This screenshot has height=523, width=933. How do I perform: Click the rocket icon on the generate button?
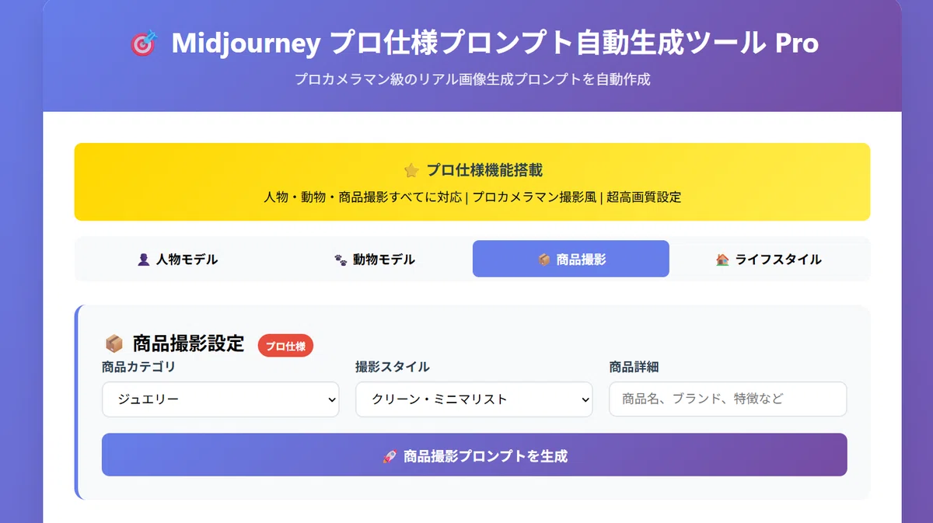[x=390, y=456]
